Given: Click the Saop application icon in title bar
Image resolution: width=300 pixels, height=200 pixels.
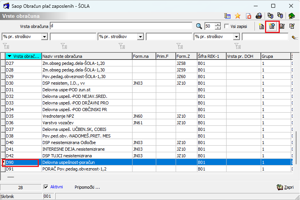Looking at the screenshot, I should tap(6, 6).
